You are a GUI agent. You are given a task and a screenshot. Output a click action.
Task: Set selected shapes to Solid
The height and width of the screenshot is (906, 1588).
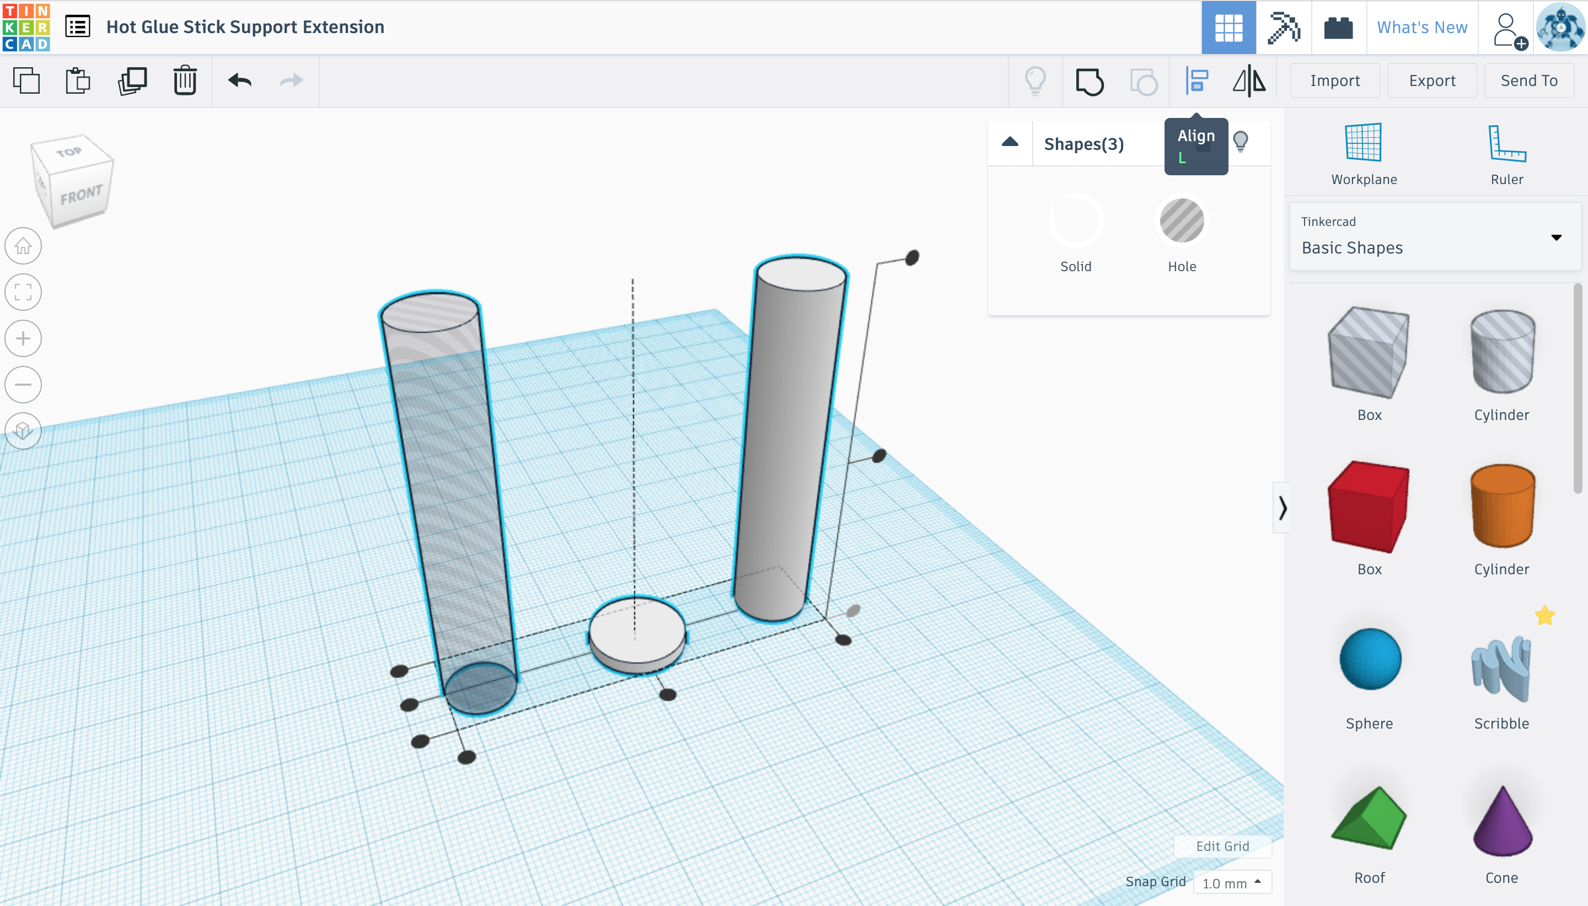click(x=1076, y=221)
